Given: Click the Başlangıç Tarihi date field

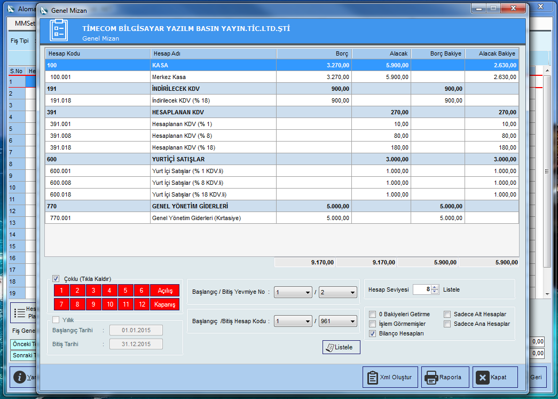Looking at the screenshot, I should [x=136, y=330].
